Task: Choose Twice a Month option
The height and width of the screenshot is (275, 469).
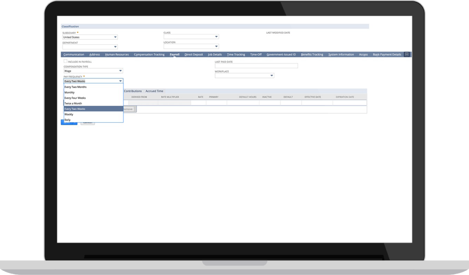Action: point(93,103)
